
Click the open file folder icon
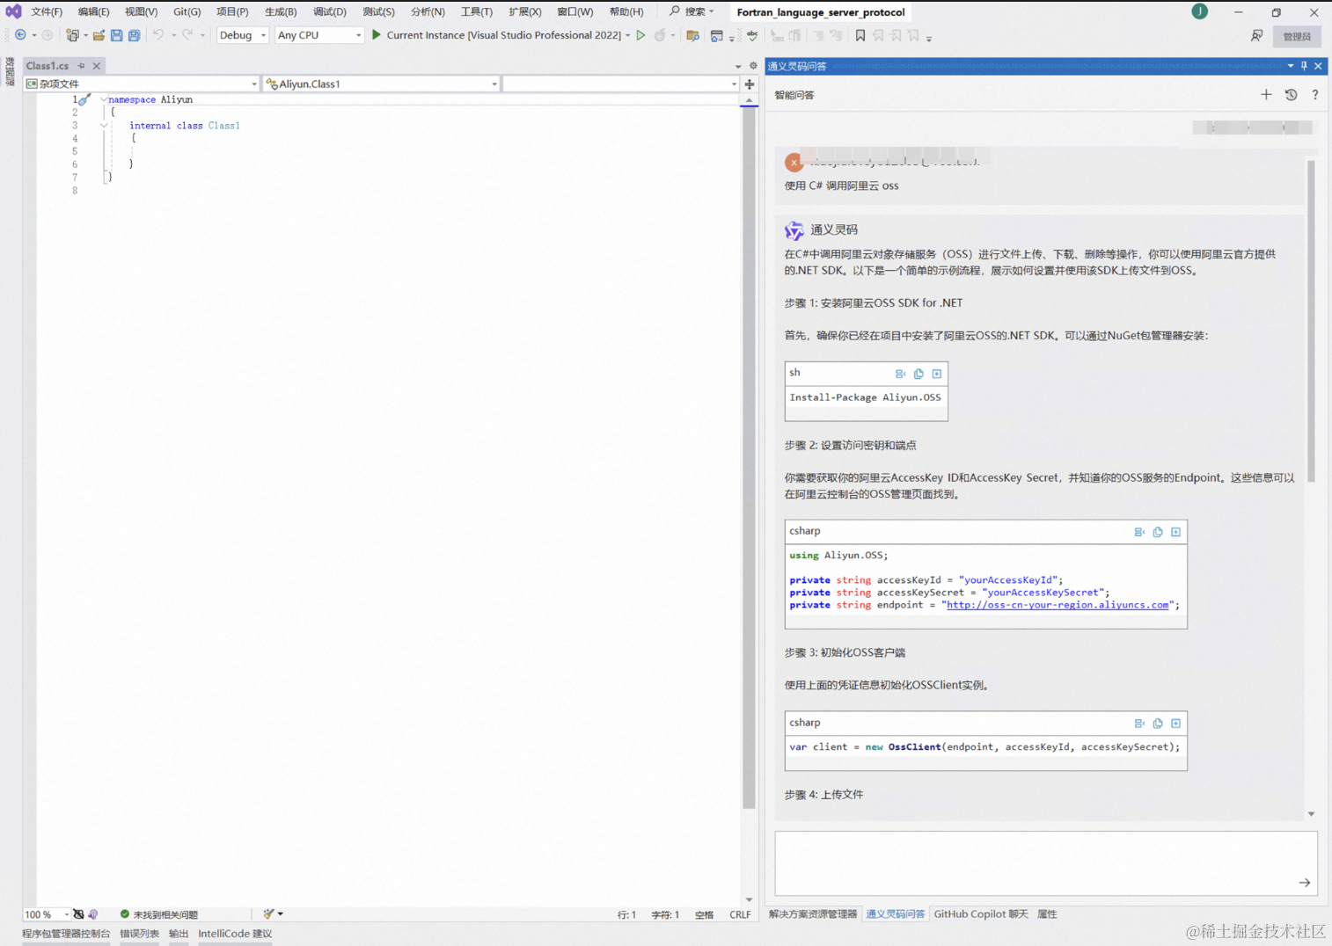tap(99, 35)
